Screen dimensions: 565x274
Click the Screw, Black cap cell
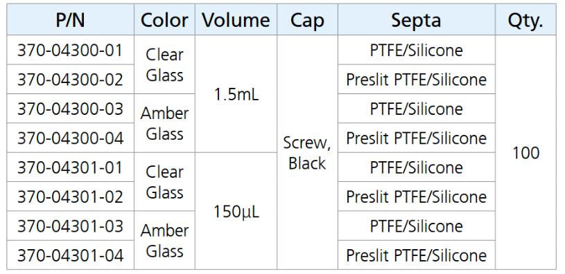307,152
